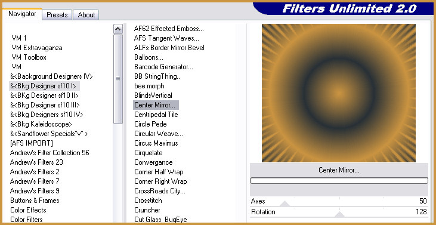
Task: Select Andrew's Filter Collection 56
Action: 50,153
